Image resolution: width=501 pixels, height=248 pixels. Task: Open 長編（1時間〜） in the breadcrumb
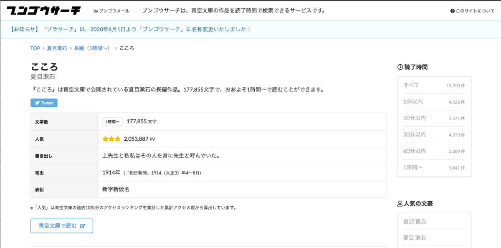pyautogui.click(x=93, y=48)
